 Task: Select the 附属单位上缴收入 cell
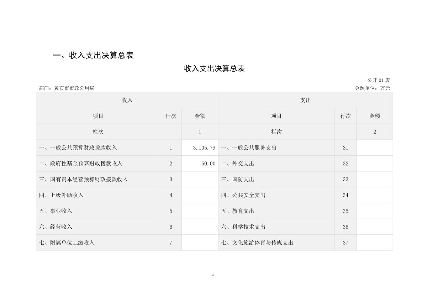coord(67,243)
